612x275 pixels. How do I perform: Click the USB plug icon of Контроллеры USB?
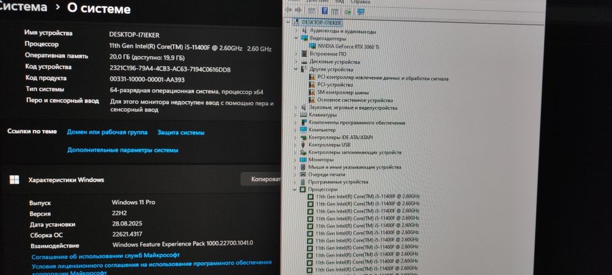tap(304, 145)
